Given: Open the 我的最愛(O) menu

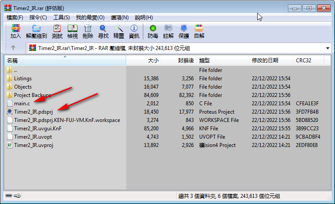Looking at the screenshot, I should coord(90,18).
